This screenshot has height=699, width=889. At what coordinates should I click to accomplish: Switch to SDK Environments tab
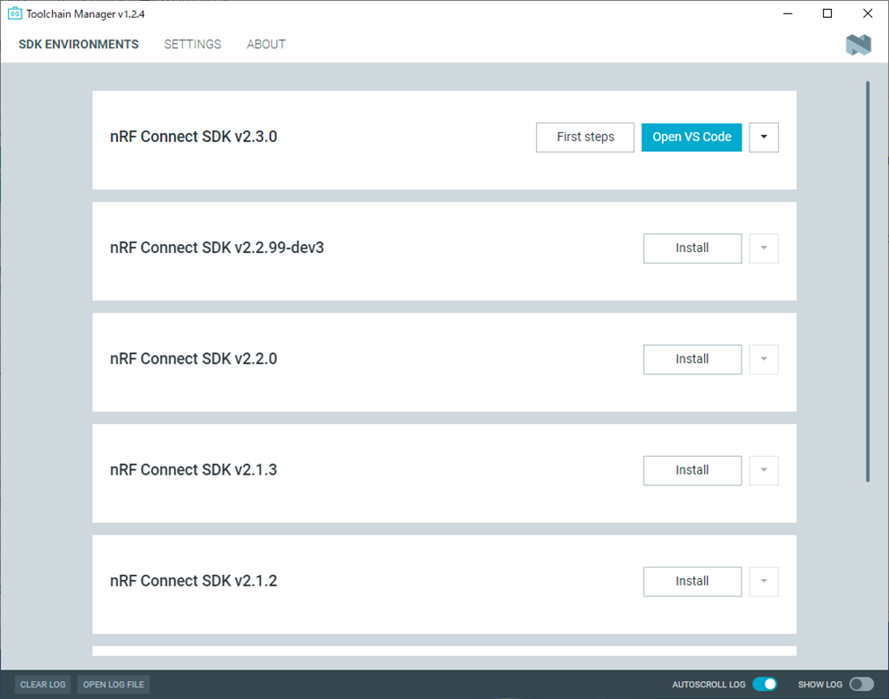point(79,45)
